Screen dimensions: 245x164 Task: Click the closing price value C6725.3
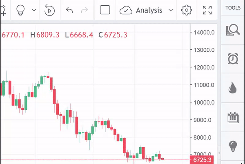pos(113,35)
